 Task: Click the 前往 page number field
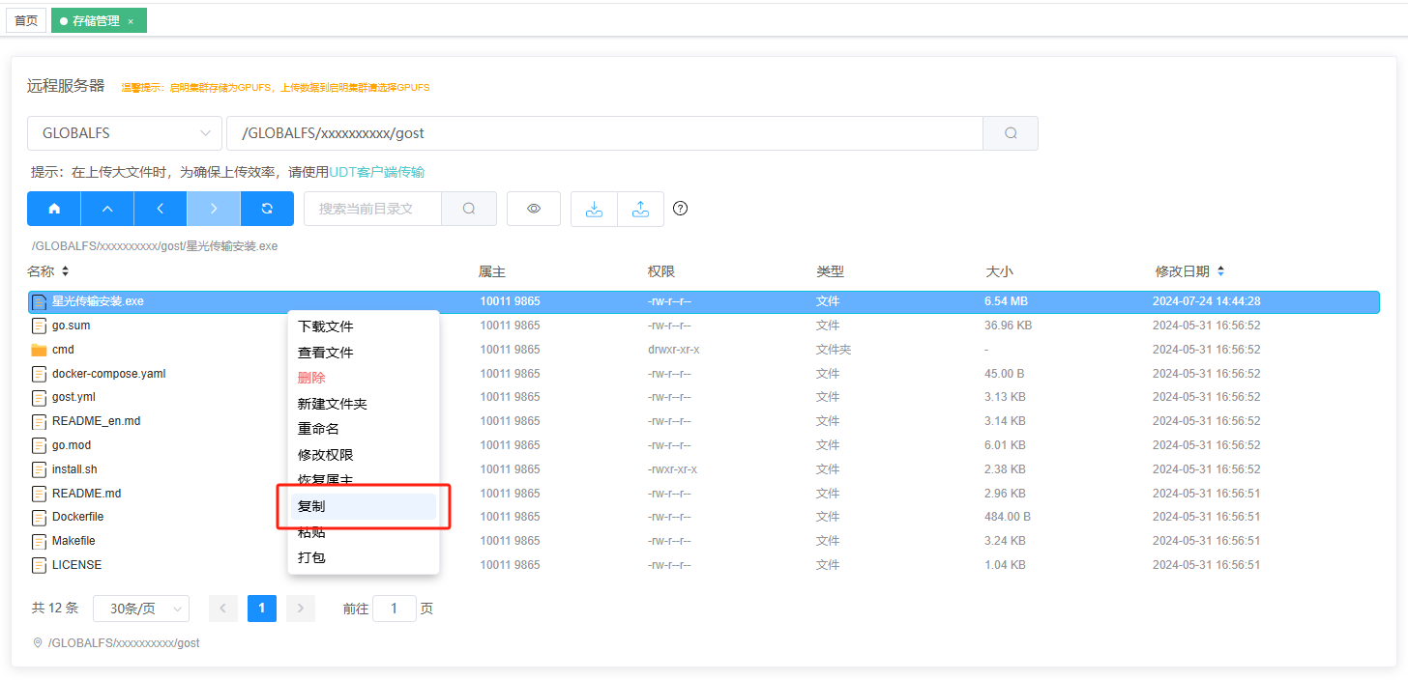pos(395,609)
